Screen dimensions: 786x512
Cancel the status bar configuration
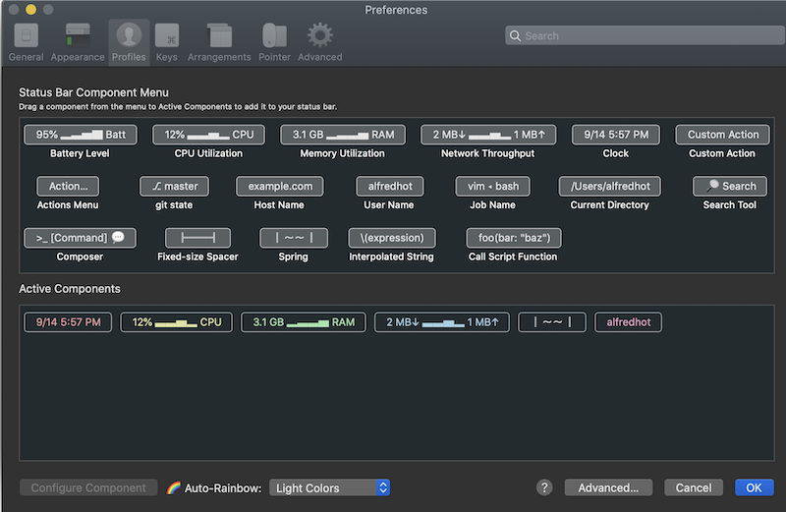point(694,488)
